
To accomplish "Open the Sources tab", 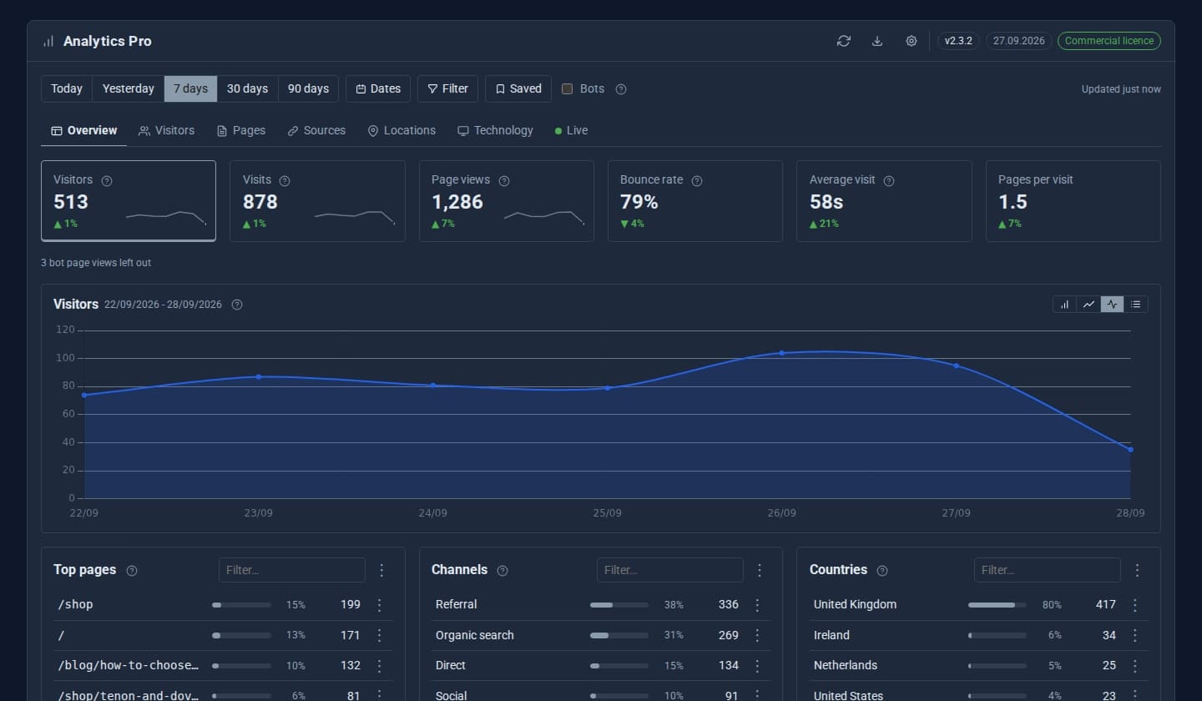I will click(x=316, y=131).
